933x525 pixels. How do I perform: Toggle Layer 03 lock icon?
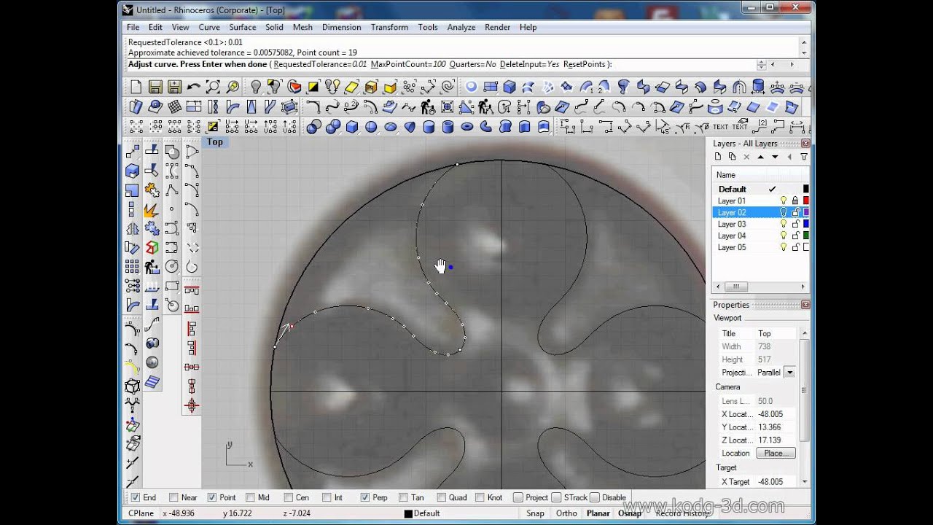pyautogui.click(x=795, y=224)
